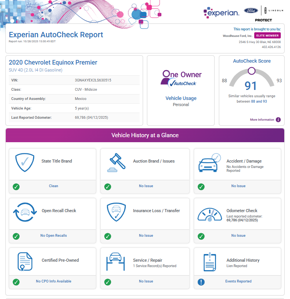This screenshot has height=299, width=290.
Task: Click the Auction Brand gavel icon
Action: point(117,163)
